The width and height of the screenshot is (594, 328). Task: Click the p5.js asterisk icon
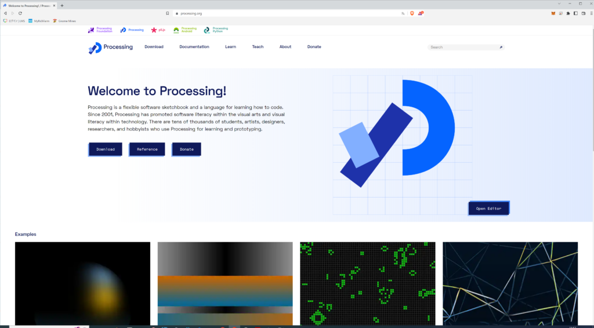click(x=153, y=30)
